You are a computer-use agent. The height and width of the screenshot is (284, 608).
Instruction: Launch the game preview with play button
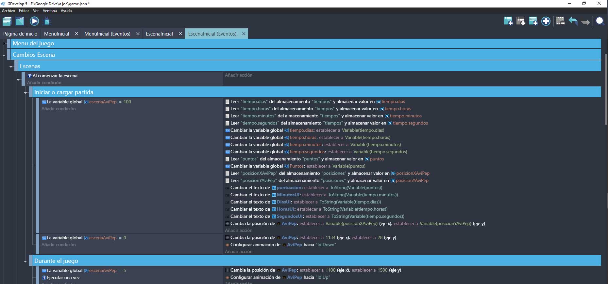click(34, 22)
